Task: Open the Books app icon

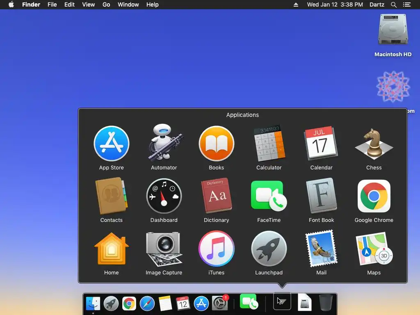Action: 217,144
